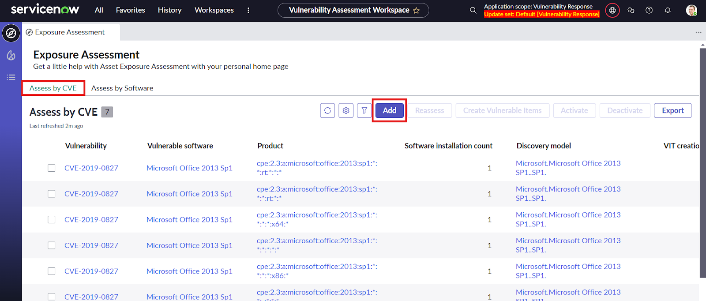This screenshot has width=706, height=301.
Task: Select checkbox for the cpe …:*:*:*:* row
Action: [x=52, y=245]
